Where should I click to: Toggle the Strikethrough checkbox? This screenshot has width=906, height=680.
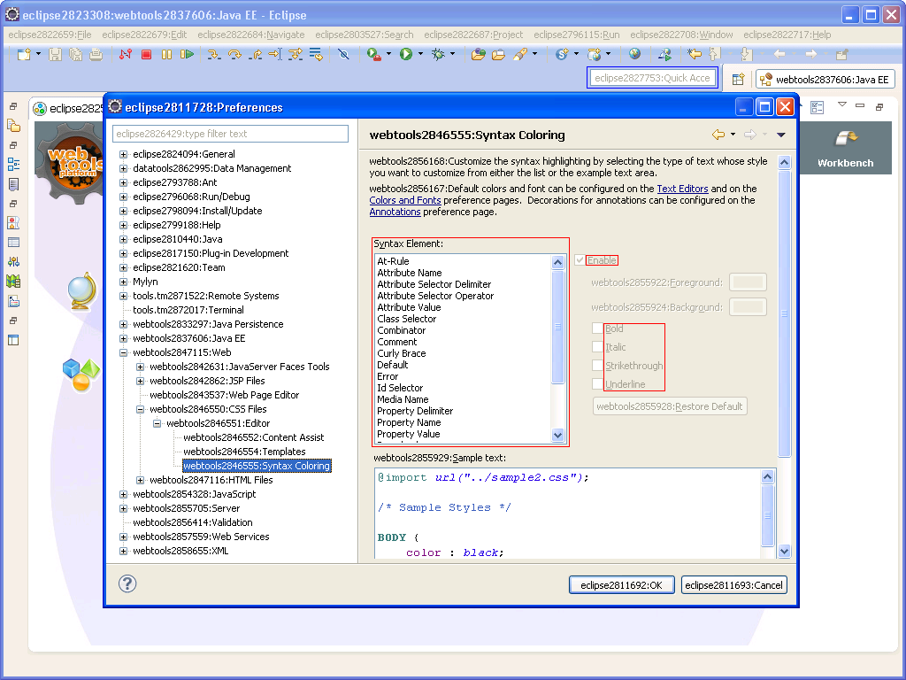597,366
